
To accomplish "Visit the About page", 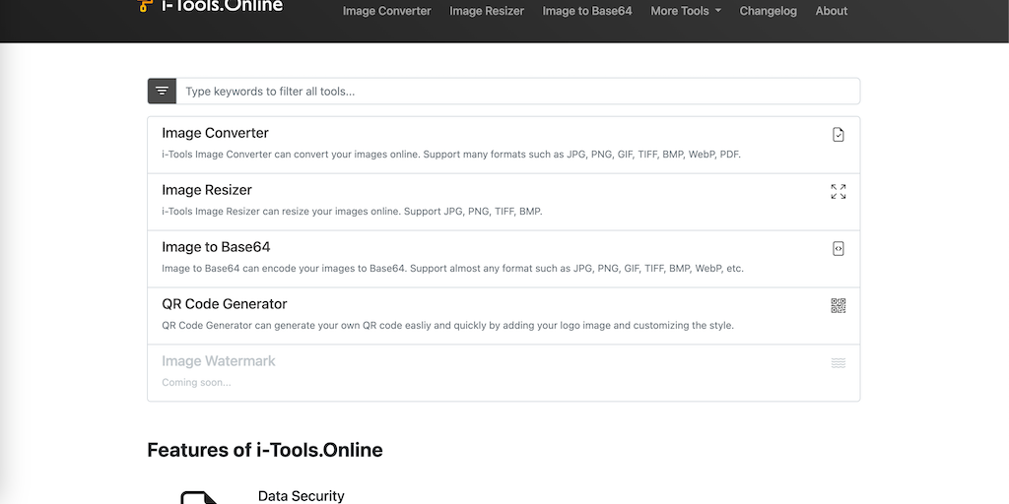I will pyautogui.click(x=831, y=11).
